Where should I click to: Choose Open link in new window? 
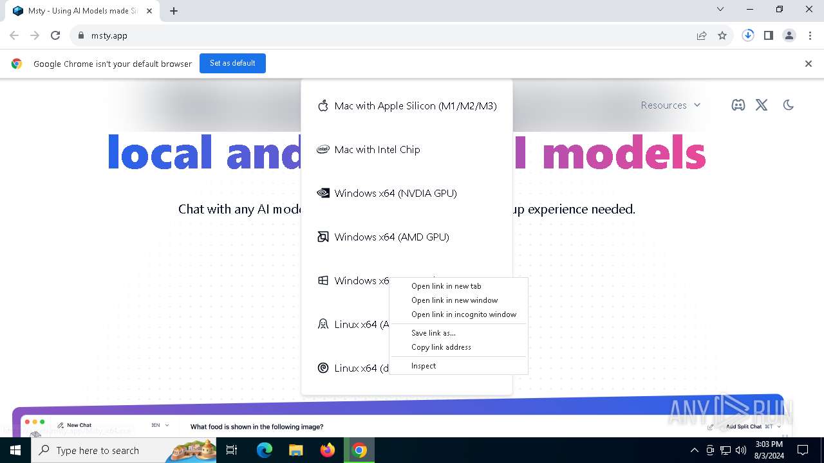pyautogui.click(x=458, y=300)
